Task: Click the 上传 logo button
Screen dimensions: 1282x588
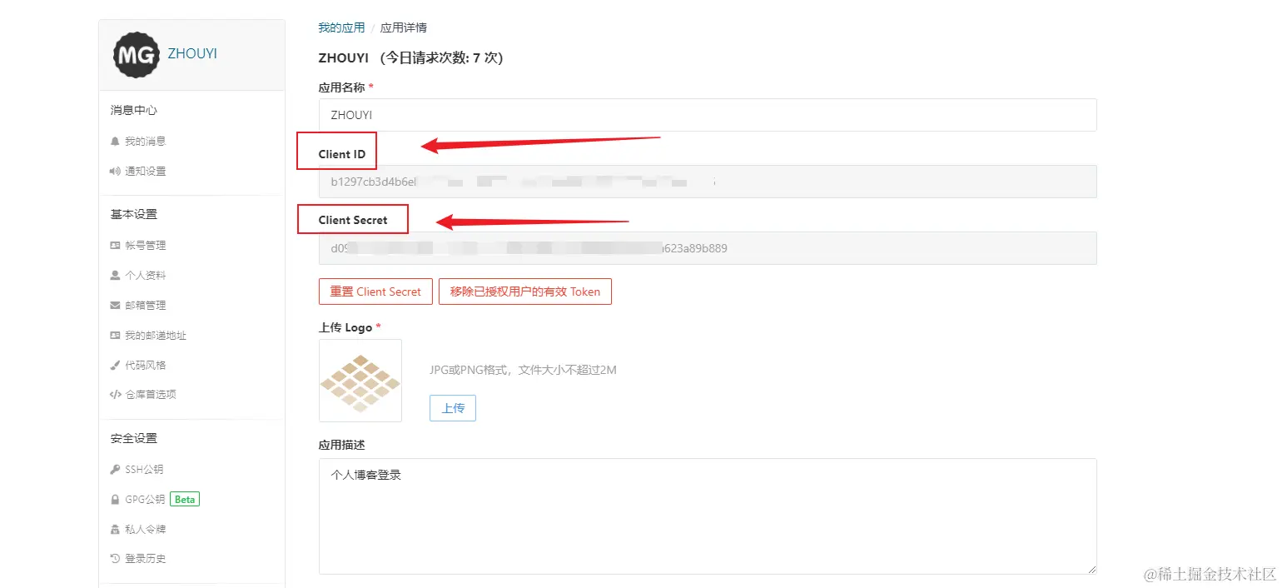Action: pos(453,408)
